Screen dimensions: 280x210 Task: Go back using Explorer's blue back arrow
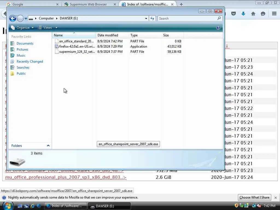13,18
